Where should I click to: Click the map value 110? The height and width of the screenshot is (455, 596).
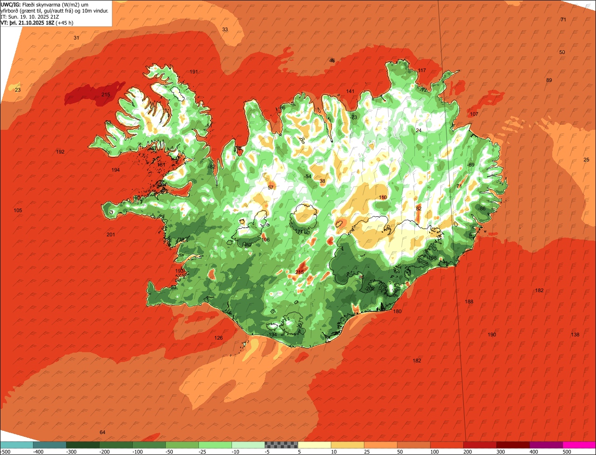point(383,197)
